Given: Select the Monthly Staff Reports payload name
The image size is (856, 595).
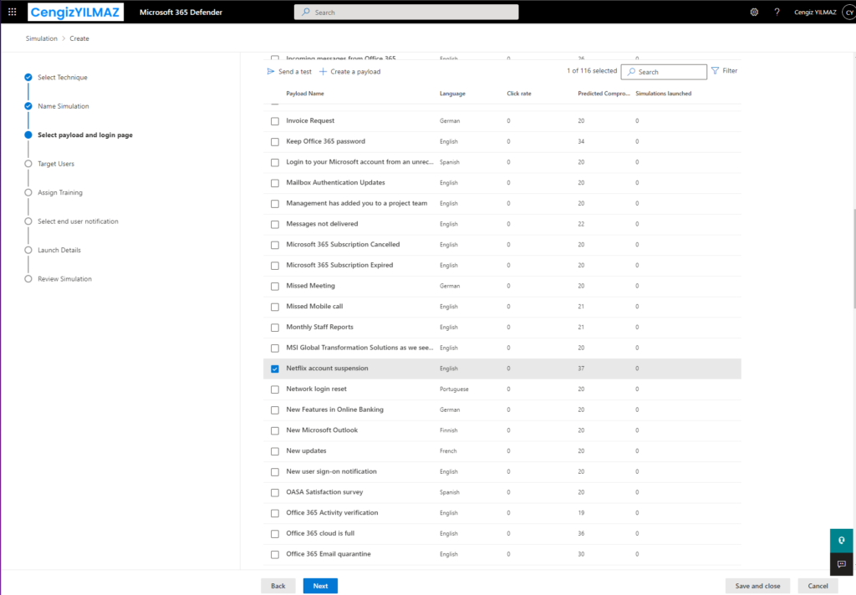Looking at the screenshot, I should click(x=320, y=327).
